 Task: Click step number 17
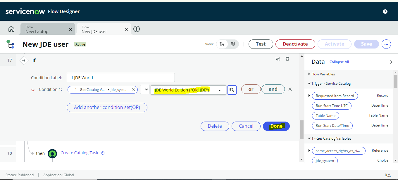tap(10, 60)
